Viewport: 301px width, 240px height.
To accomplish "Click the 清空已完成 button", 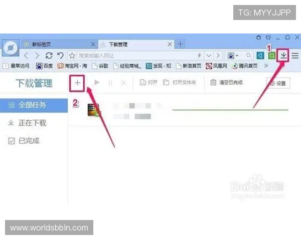I will (x=227, y=82).
